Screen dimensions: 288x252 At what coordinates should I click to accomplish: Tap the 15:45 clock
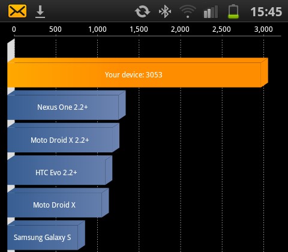point(266,12)
